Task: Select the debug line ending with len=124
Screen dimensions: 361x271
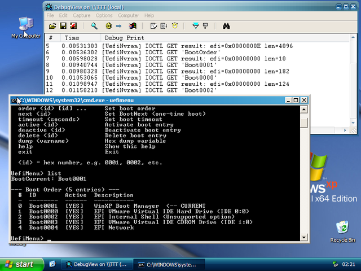Action: point(197,84)
